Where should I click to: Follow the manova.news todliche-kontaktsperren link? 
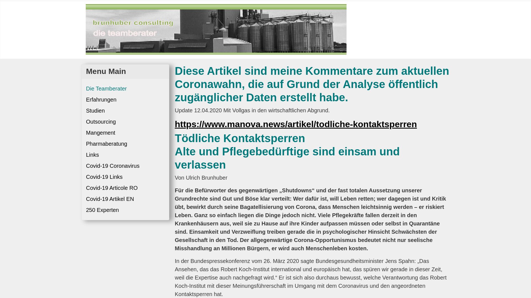pos(296,124)
